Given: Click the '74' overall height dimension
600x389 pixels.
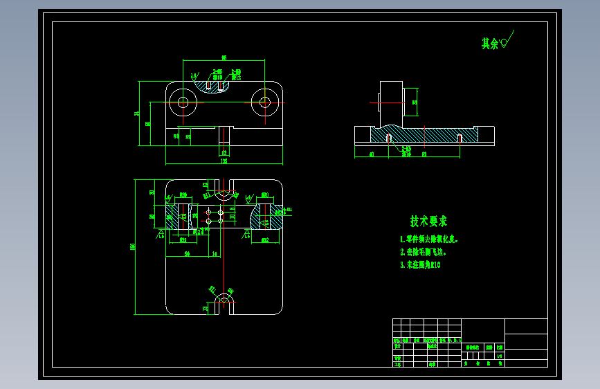Looking at the screenshot, I should click(x=136, y=114).
